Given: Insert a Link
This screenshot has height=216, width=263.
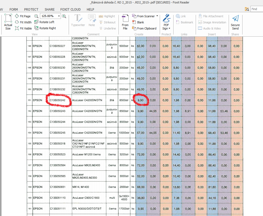Looking at the screenshot, I should 181,16.
